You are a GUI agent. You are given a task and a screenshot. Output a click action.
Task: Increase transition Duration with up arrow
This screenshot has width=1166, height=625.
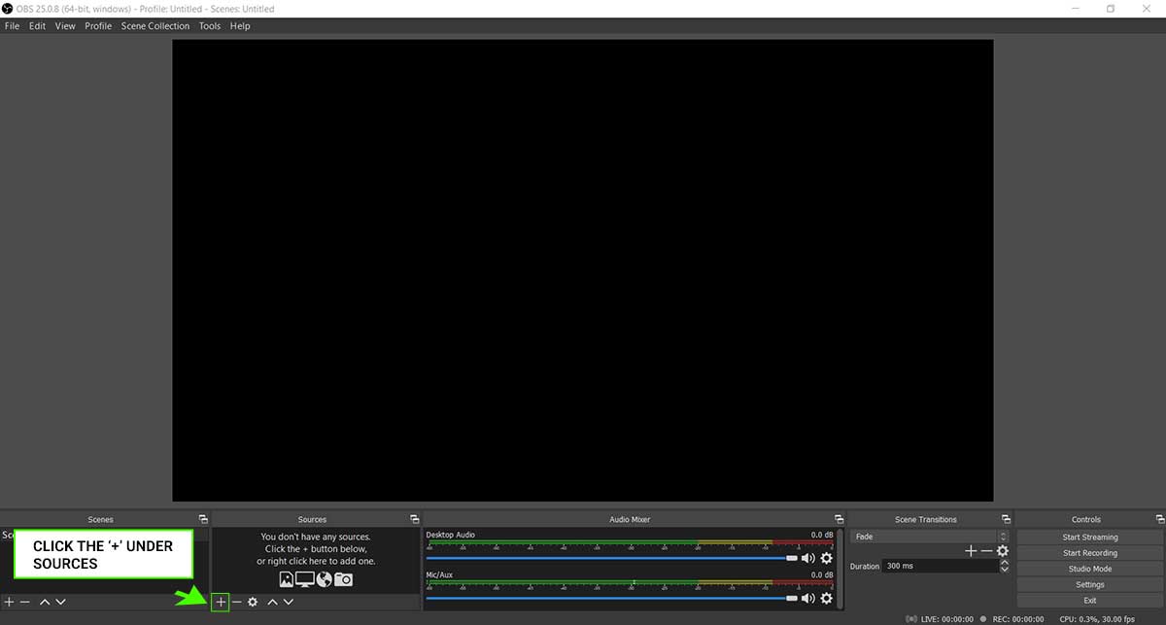click(1005, 562)
